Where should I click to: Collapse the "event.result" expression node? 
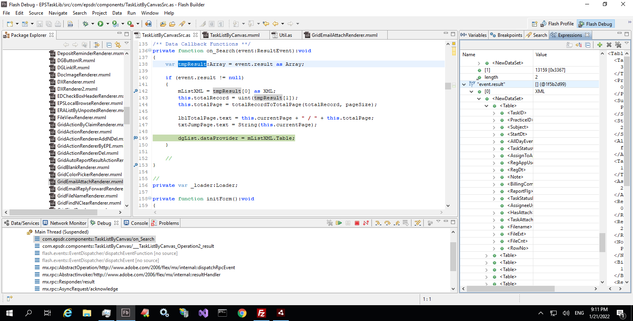464,84
